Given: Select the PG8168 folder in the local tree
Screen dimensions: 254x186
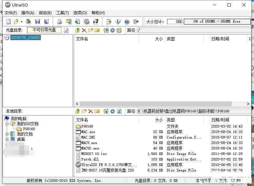Looking at the screenshot, I should point(29,129).
